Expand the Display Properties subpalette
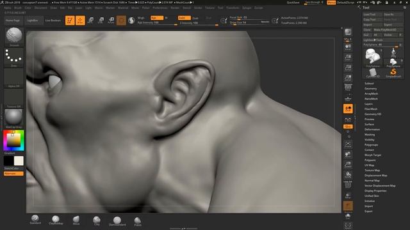The image size is (410, 230). (375, 191)
